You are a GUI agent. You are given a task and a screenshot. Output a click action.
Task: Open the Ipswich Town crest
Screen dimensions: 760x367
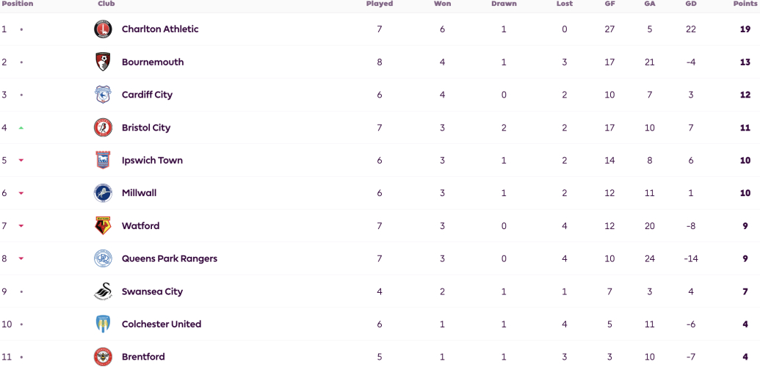pos(103,160)
